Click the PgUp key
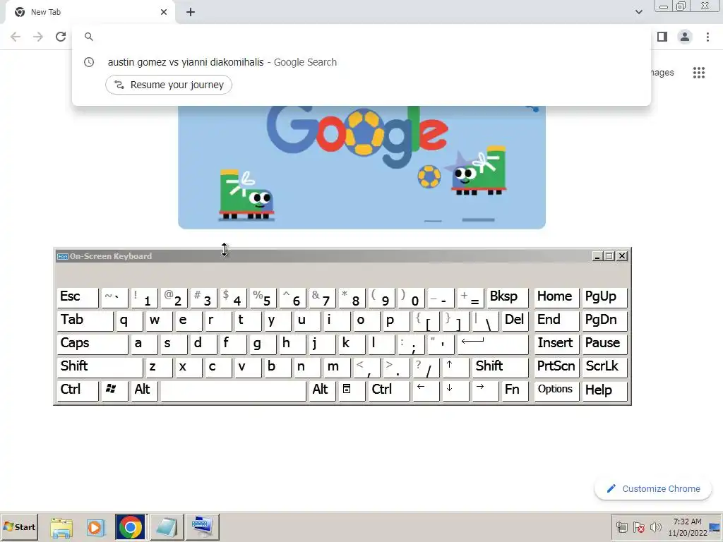 (604, 297)
